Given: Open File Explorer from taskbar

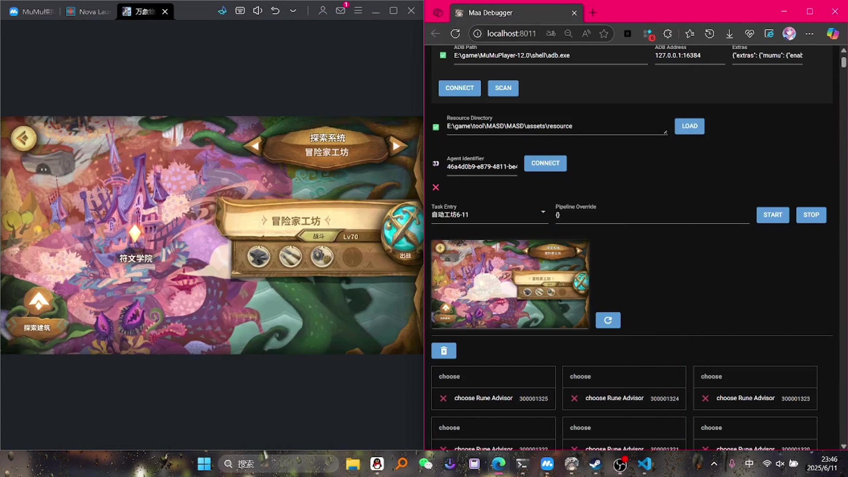Looking at the screenshot, I should tap(352, 464).
